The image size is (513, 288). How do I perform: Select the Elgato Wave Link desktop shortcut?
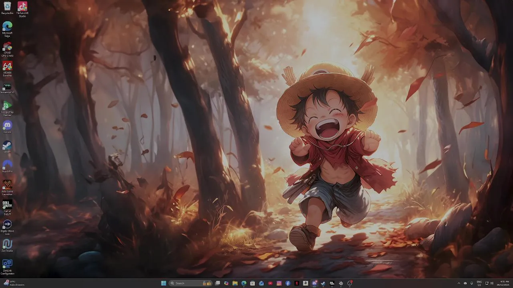(x=7, y=227)
